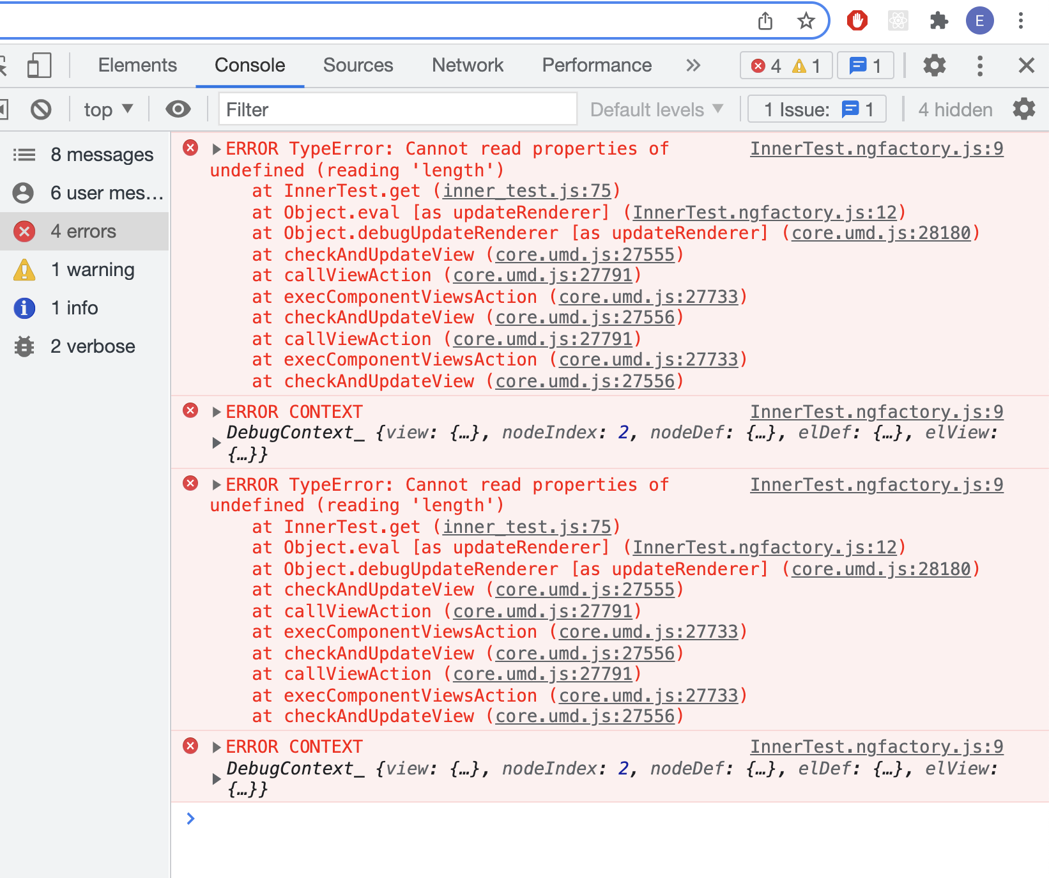The image size is (1049, 878).
Task: Open DevTools settings gear
Action: click(935, 65)
